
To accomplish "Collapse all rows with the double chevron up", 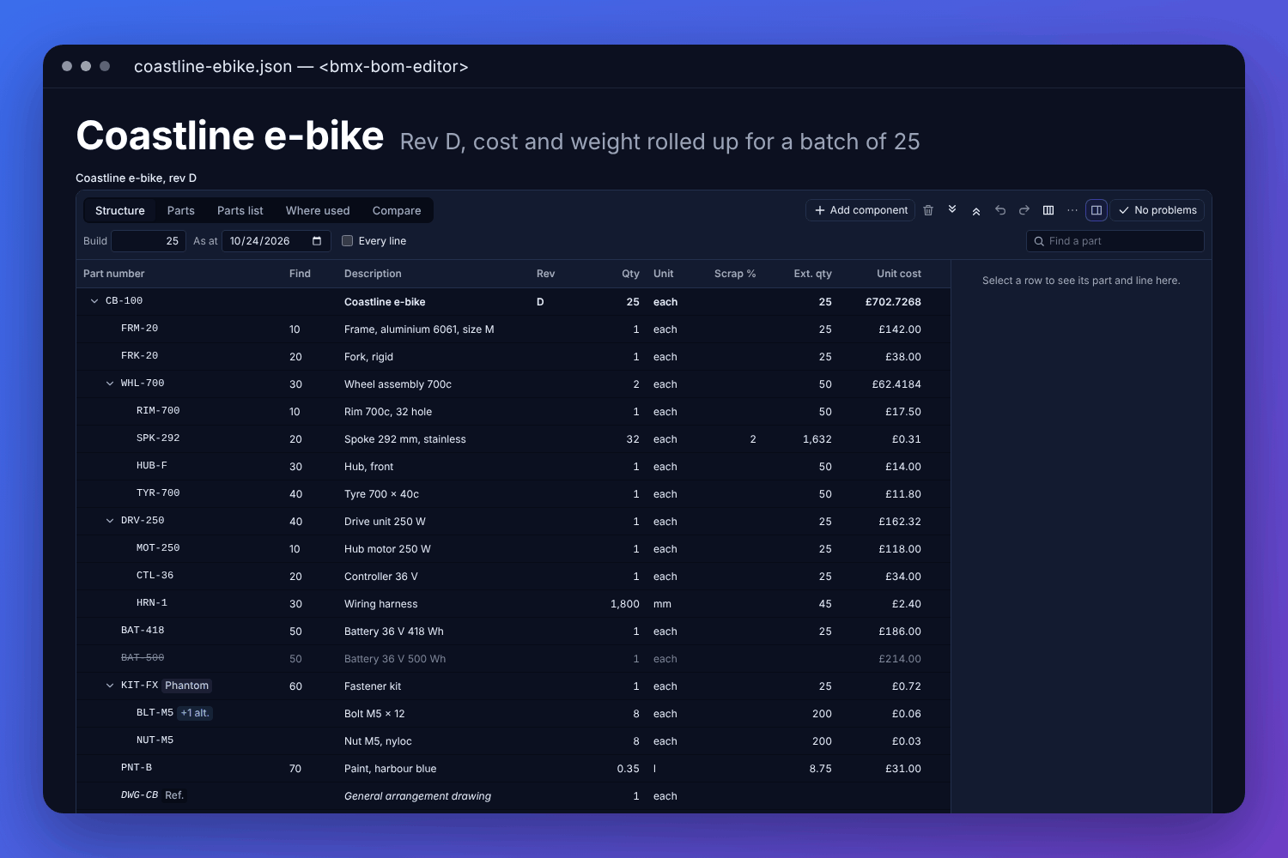I will click(x=976, y=210).
